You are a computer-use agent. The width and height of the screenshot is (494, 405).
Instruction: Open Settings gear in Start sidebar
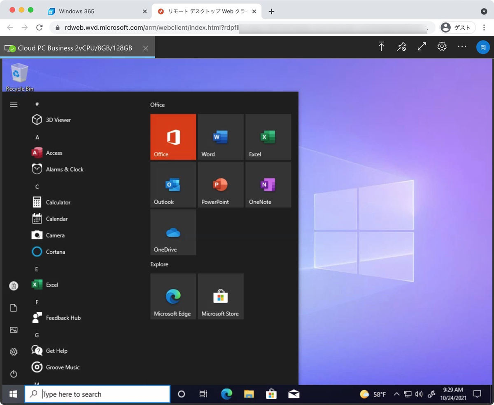(14, 352)
